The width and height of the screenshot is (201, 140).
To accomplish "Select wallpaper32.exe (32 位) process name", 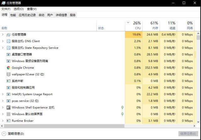I will 28,74.
